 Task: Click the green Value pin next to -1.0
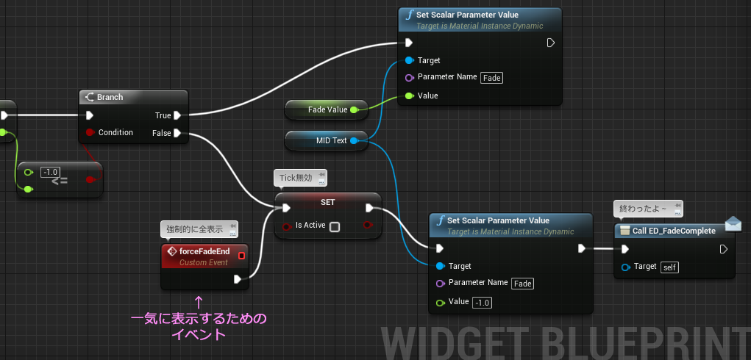(440, 303)
